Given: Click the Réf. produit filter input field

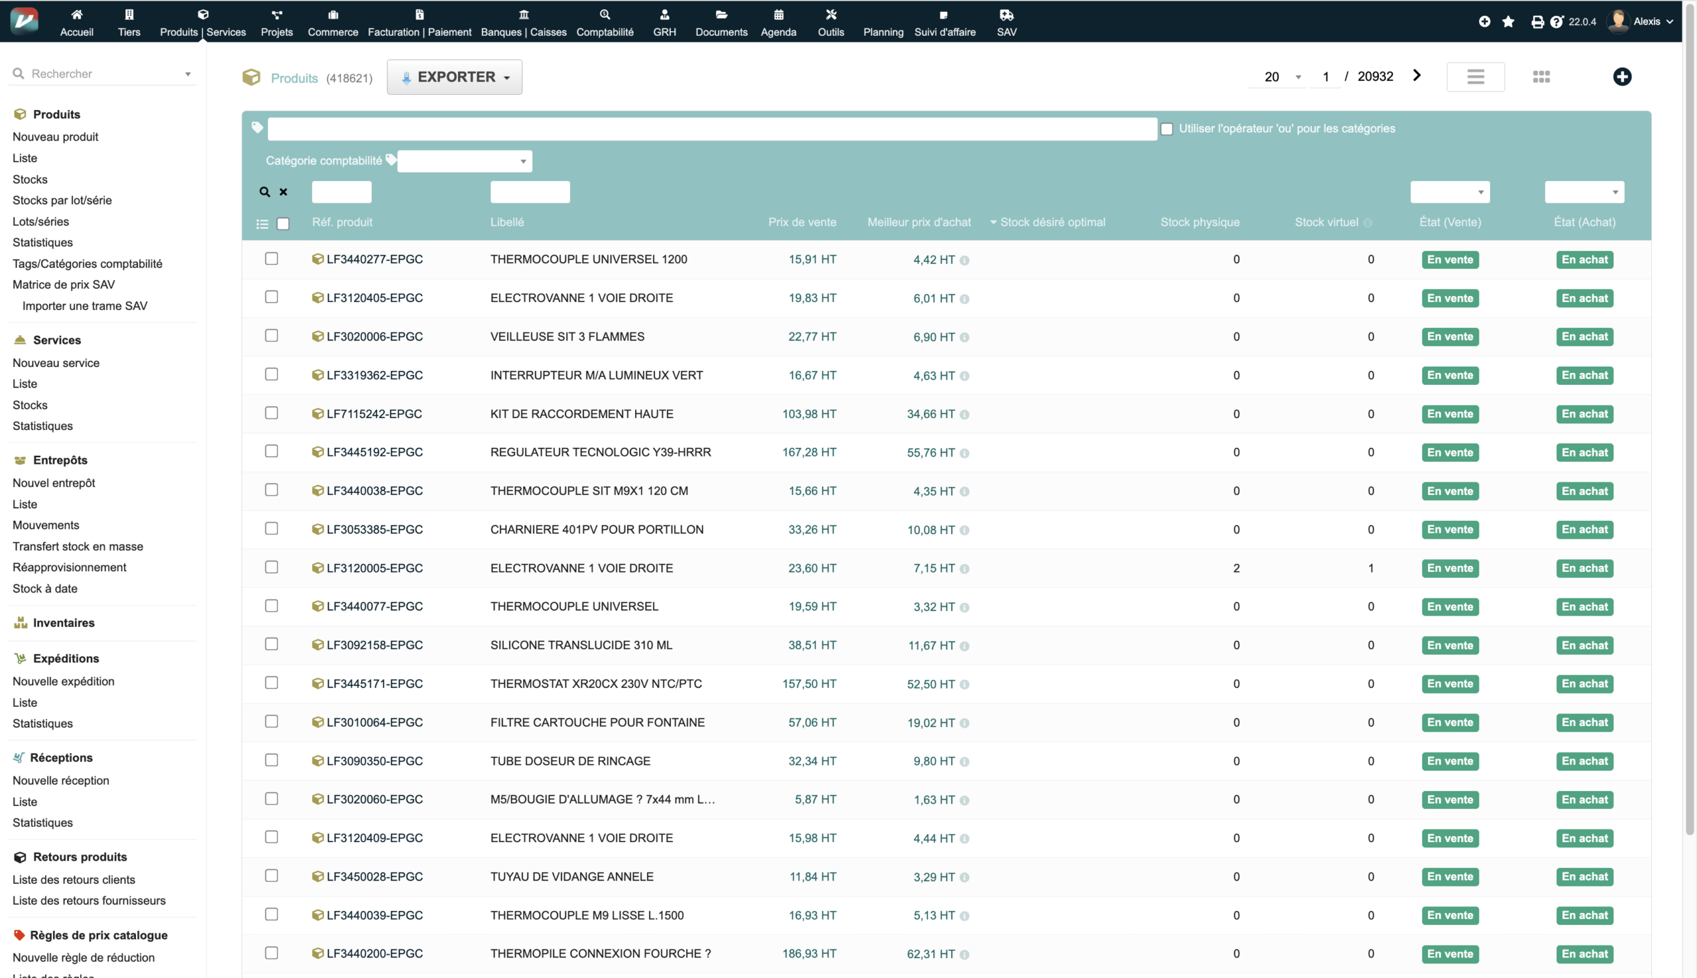Looking at the screenshot, I should [x=341, y=192].
